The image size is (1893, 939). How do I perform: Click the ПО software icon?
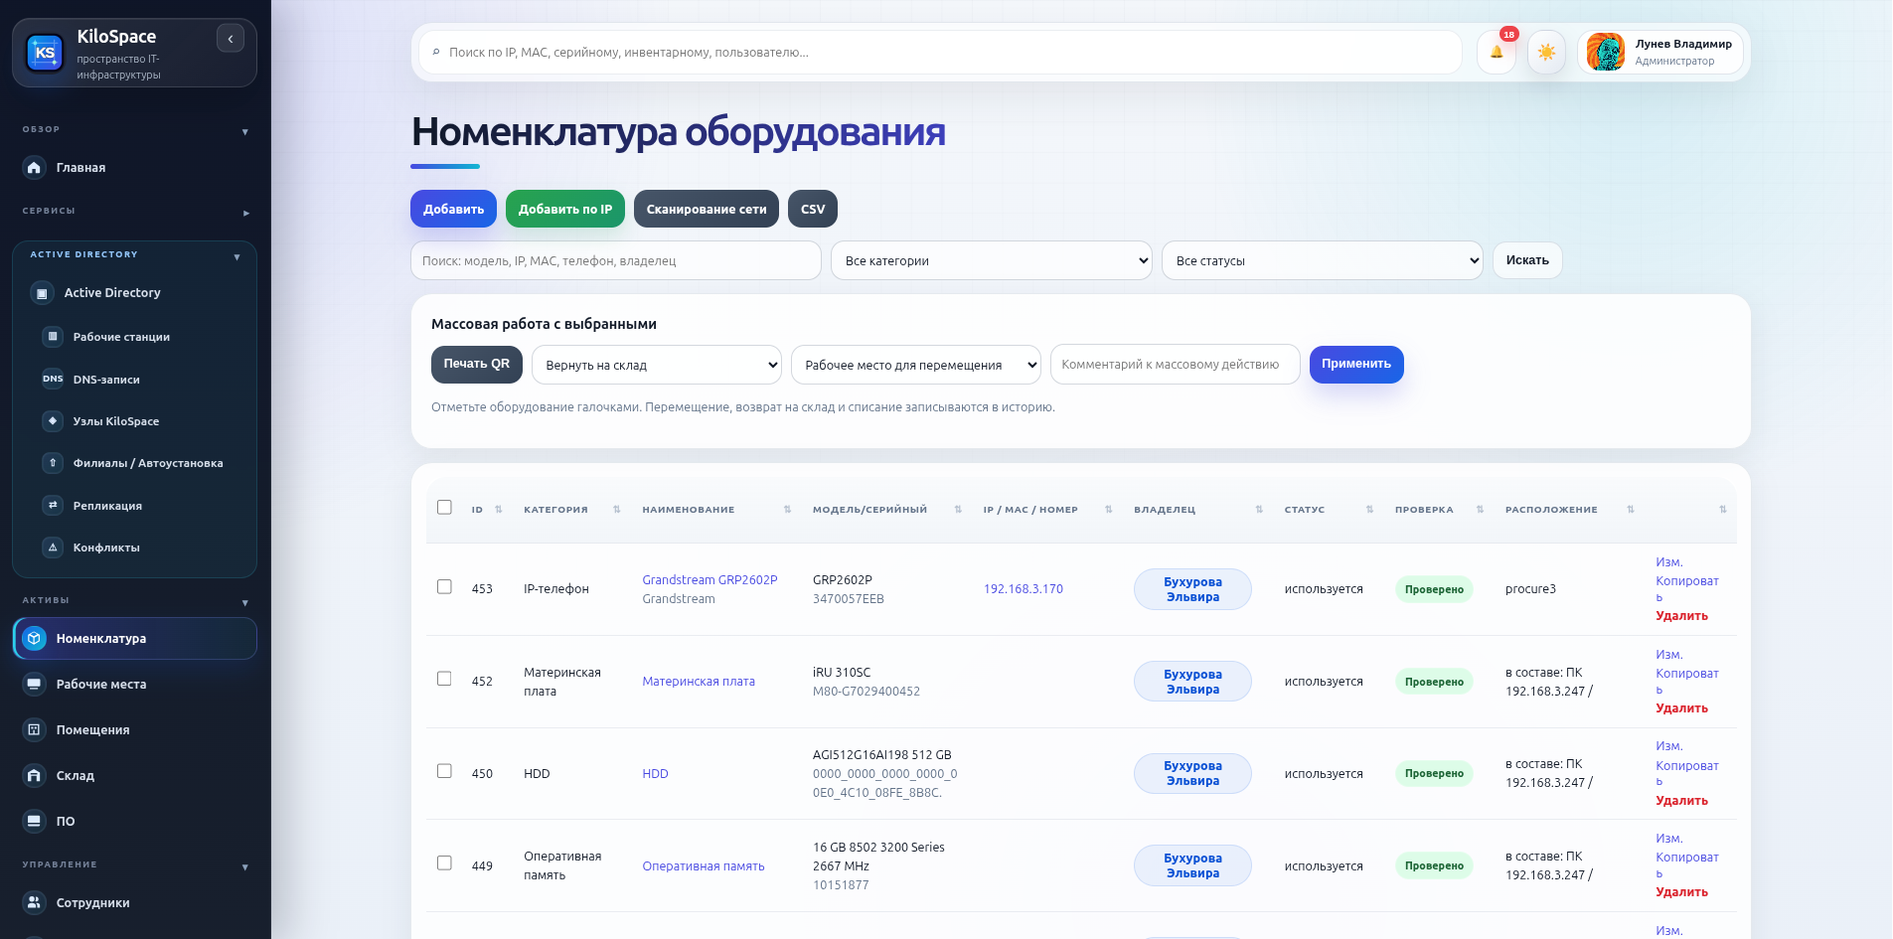(35, 822)
